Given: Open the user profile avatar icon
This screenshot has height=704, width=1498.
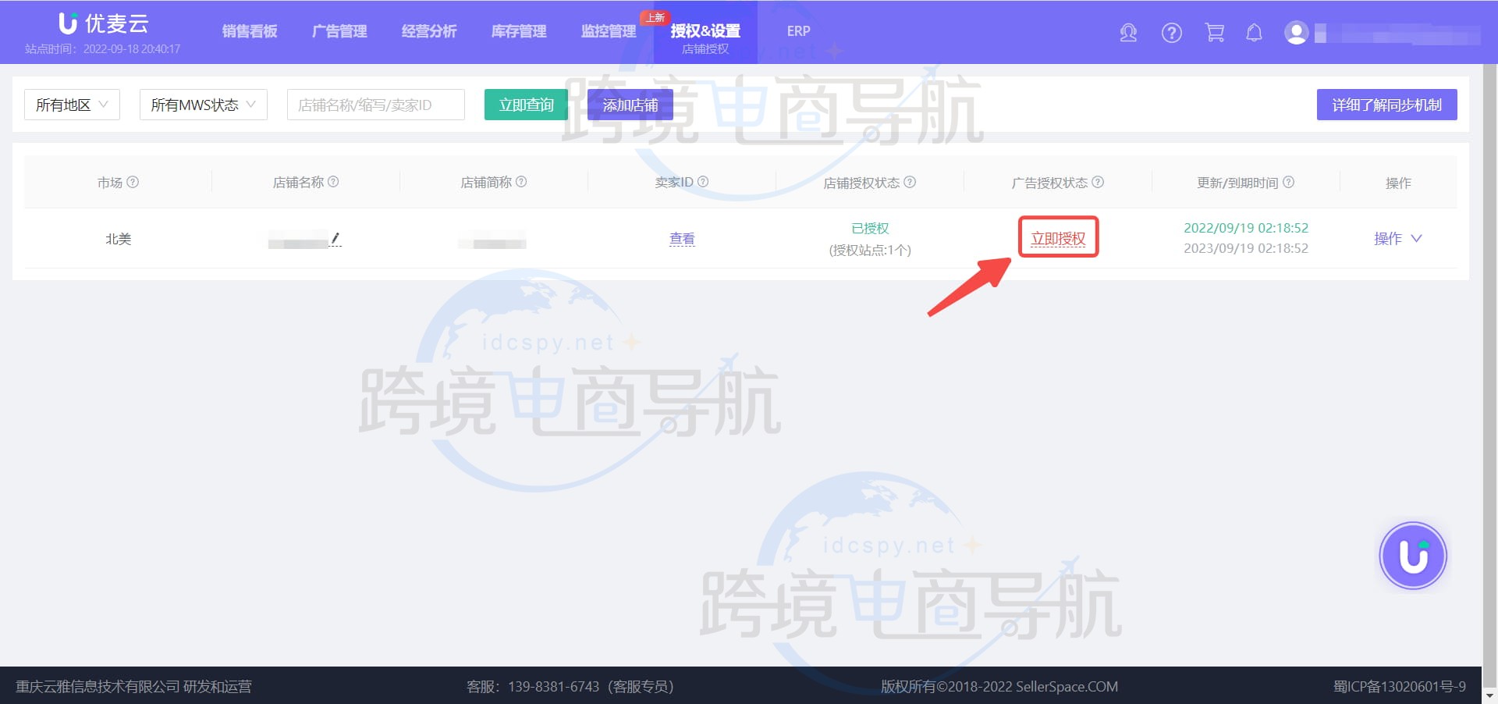Looking at the screenshot, I should pos(1296,33).
